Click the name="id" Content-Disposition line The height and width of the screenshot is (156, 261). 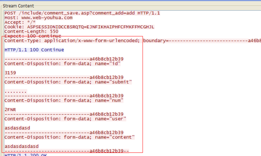click(x=62, y=64)
